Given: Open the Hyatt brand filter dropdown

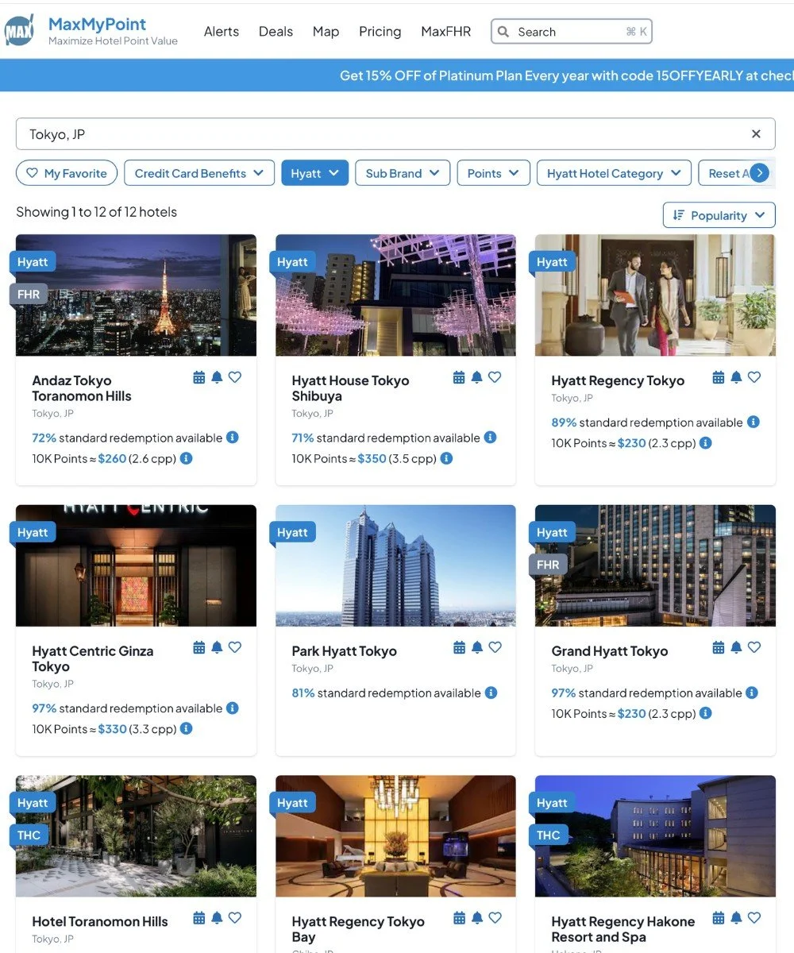Looking at the screenshot, I should click(314, 173).
